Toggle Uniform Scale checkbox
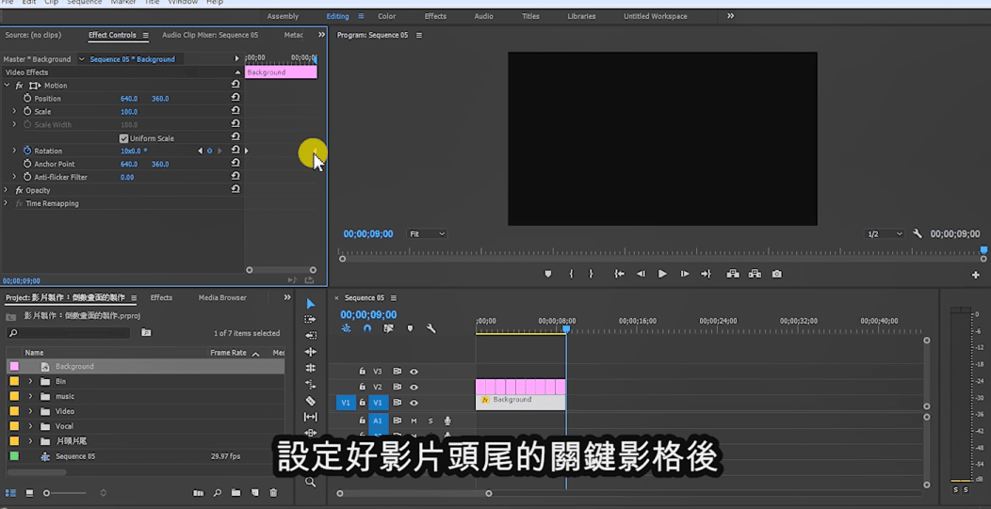This screenshot has height=509, width=991. [124, 138]
